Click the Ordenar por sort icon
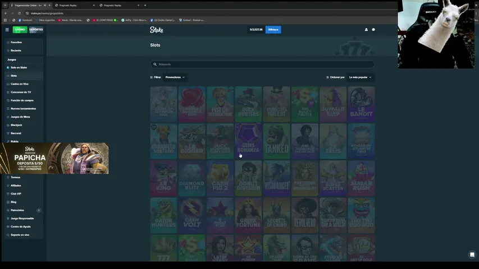Image resolution: width=479 pixels, height=269 pixels. (327, 77)
